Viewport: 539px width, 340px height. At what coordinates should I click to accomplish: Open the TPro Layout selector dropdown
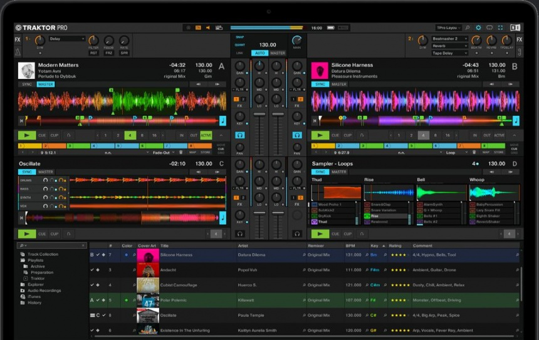[x=448, y=28]
